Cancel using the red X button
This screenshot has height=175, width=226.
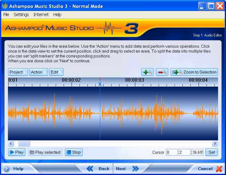point(219,169)
